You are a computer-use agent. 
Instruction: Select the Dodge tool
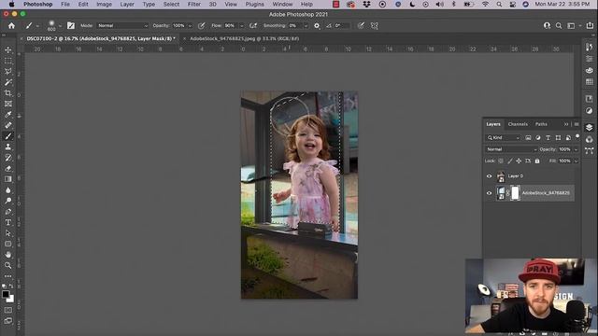[x=8, y=201]
